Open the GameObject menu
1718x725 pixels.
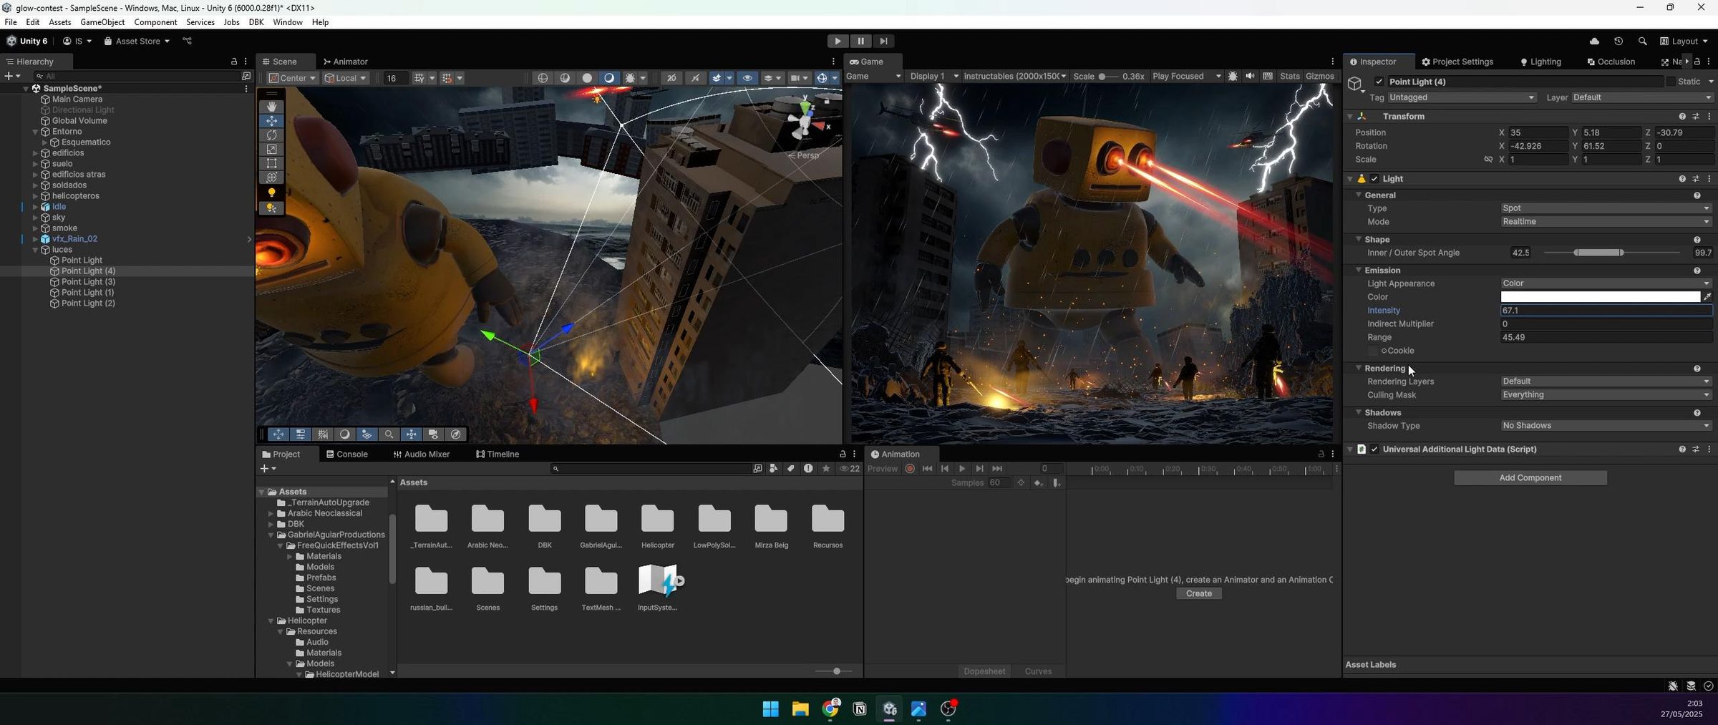coord(102,22)
